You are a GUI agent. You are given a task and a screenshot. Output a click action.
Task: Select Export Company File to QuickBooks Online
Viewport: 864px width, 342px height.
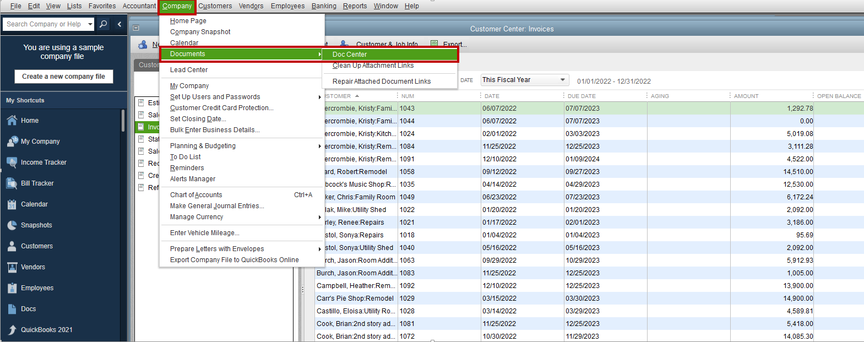pos(235,260)
